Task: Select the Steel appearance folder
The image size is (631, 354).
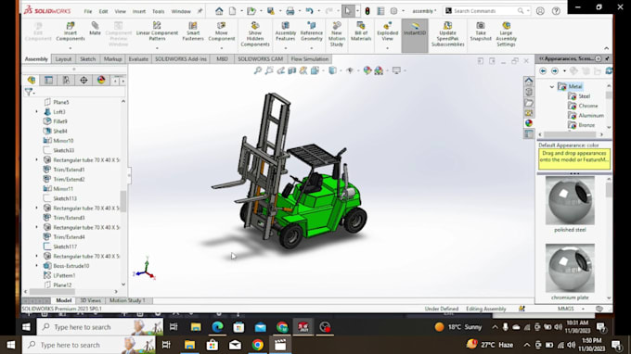Action: tap(584, 96)
